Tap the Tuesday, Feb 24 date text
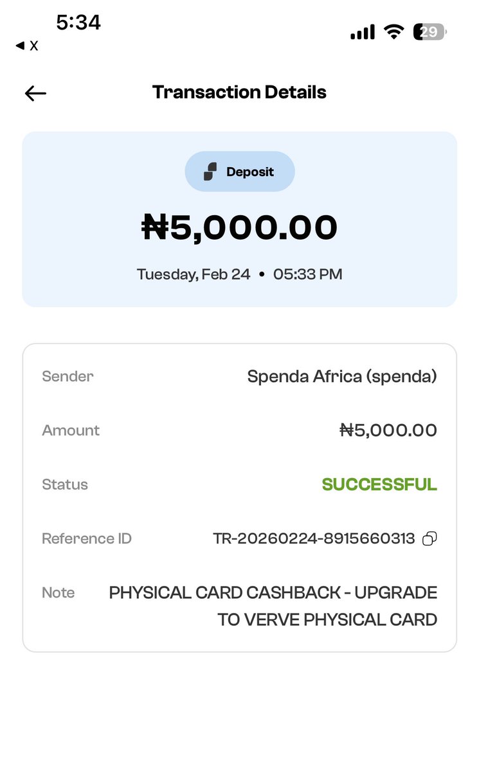 (x=194, y=274)
